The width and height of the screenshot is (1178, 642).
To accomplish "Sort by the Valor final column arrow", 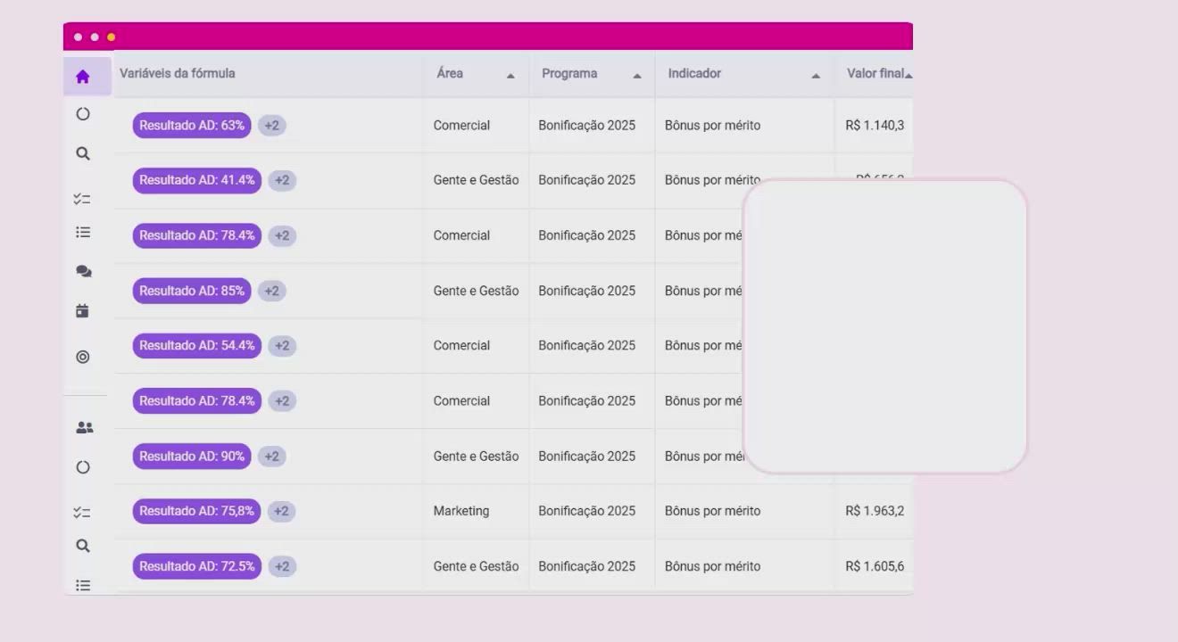I will (908, 76).
